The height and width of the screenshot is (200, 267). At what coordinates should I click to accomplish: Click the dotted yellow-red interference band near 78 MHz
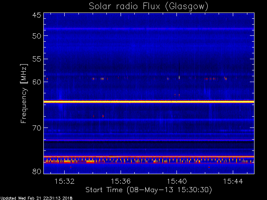pos(149,160)
